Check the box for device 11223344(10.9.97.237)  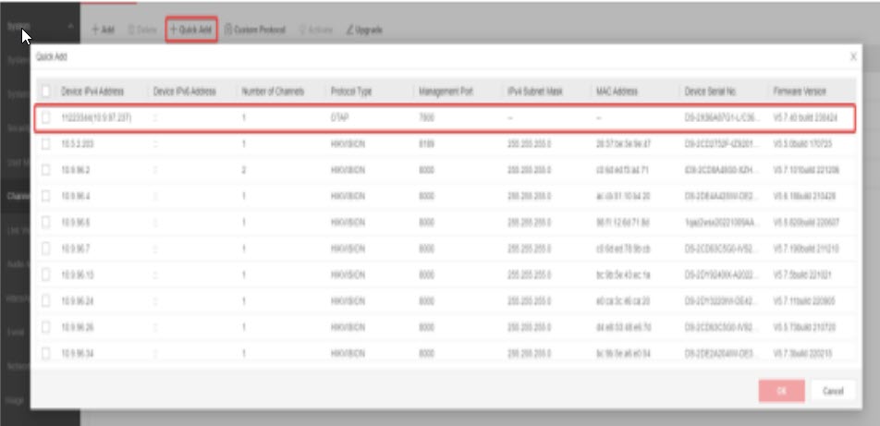[x=45, y=118]
